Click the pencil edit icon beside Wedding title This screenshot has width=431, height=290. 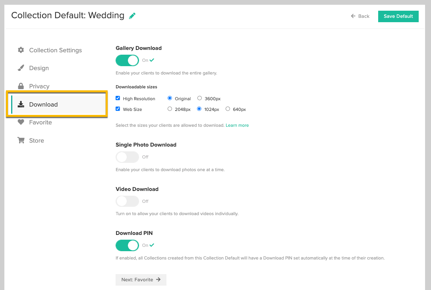pos(132,16)
